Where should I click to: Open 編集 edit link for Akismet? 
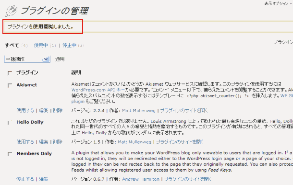pyautogui.click(x=44, y=110)
